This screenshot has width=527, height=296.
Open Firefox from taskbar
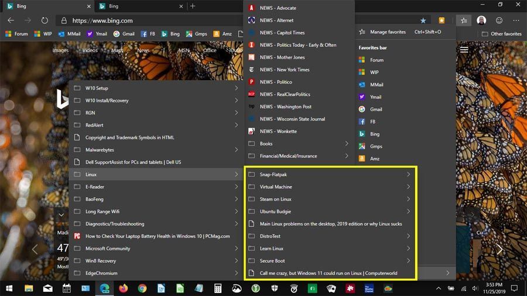pyautogui.click(x=124, y=288)
